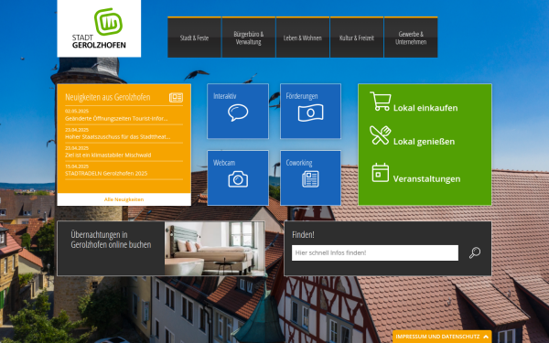Click the Förderungen tile label
549x343 pixels.
(302, 96)
